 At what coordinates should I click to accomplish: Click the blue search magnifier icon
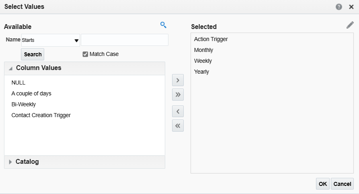click(163, 25)
